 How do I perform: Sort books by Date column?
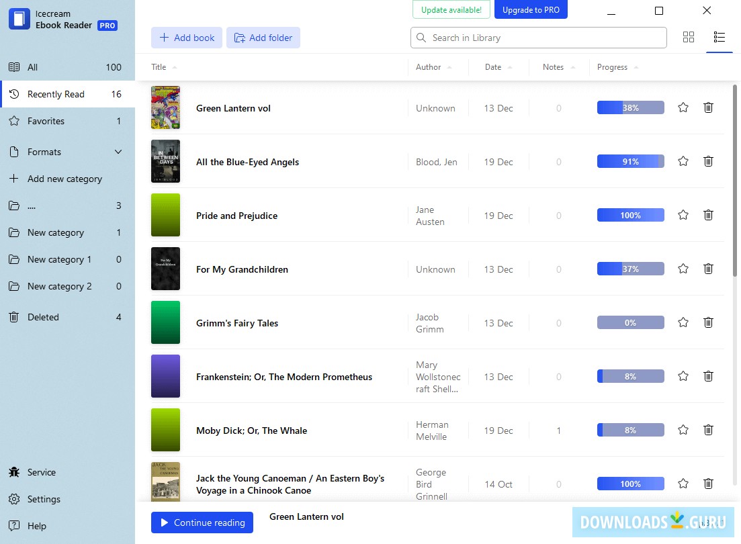pos(498,67)
